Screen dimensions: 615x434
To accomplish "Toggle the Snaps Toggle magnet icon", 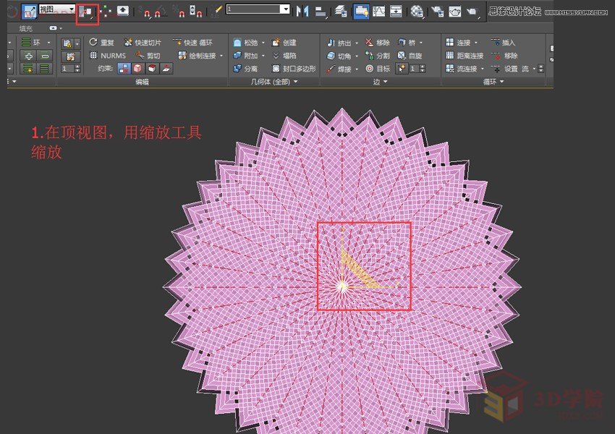I will click(145, 12).
